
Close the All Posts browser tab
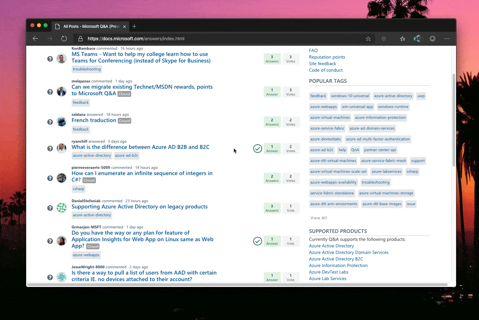124,27
